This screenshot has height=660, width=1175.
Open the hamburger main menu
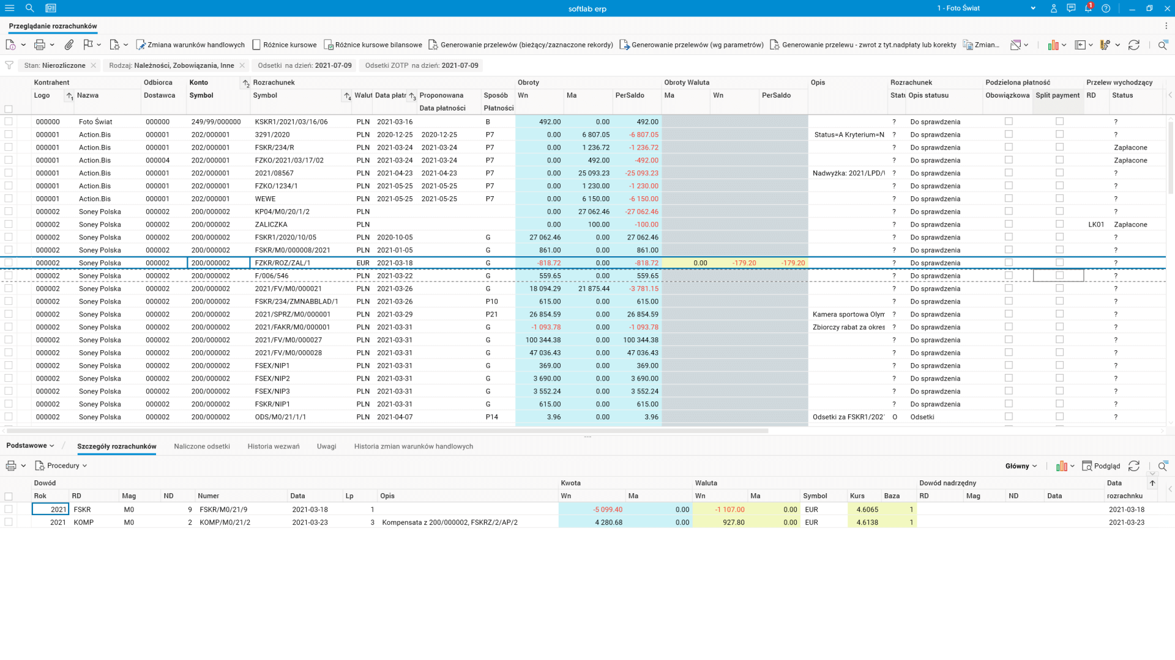(x=9, y=8)
